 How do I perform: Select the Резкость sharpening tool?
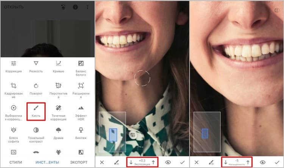click(36, 67)
